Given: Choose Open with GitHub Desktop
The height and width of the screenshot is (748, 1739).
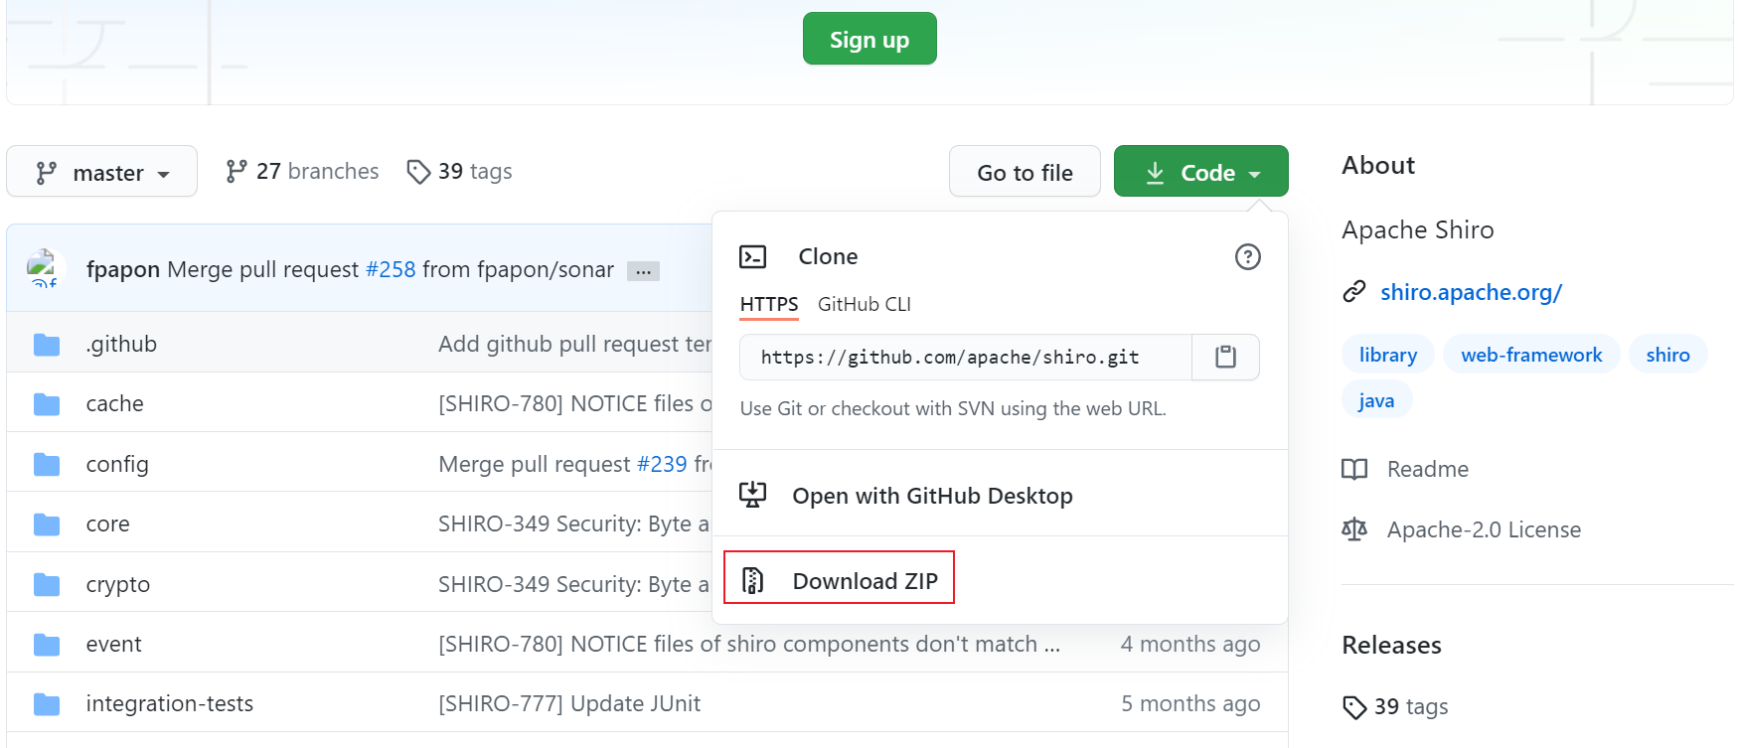Looking at the screenshot, I should pyautogui.click(x=932, y=496).
